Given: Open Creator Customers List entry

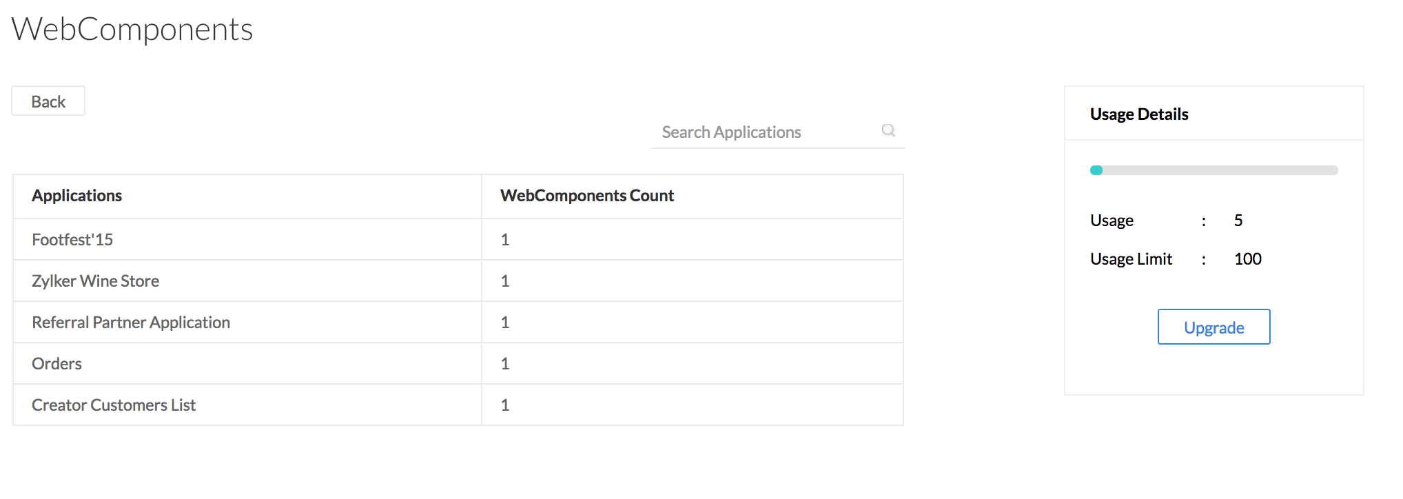Looking at the screenshot, I should pos(114,405).
